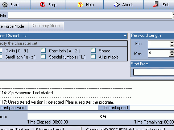The width and height of the screenshot is (174, 130).
Task: Click the Copyright 2007 FDRLab status bar text
Action: (x=125, y=129)
